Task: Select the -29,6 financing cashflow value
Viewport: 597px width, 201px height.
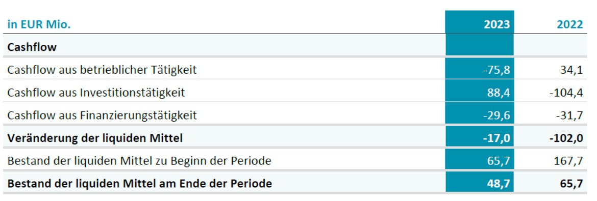Action: tap(496, 116)
